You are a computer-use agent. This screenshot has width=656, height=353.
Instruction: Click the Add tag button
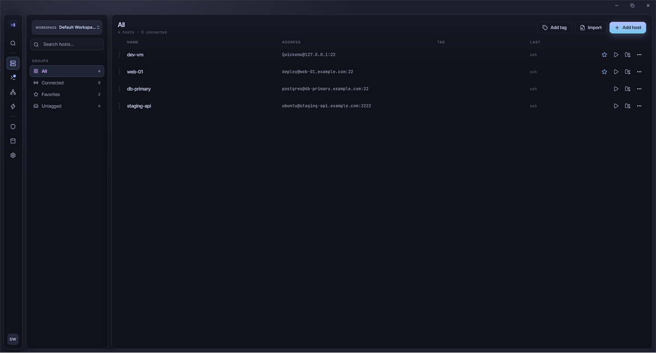point(554,28)
